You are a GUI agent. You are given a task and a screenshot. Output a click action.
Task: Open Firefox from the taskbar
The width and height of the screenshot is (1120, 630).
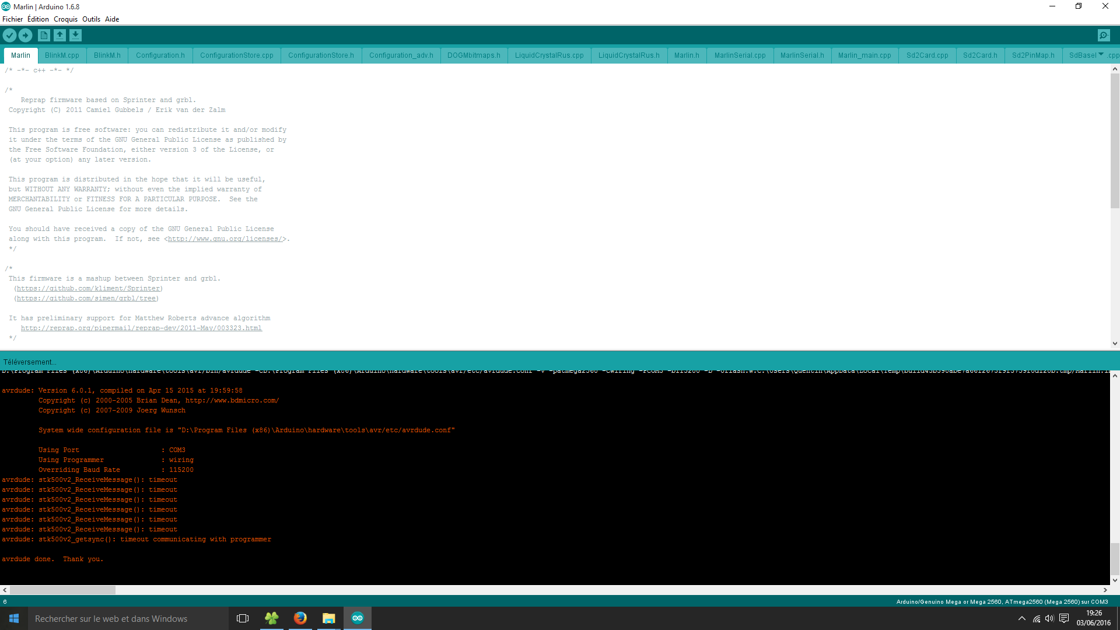[x=300, y=618]
